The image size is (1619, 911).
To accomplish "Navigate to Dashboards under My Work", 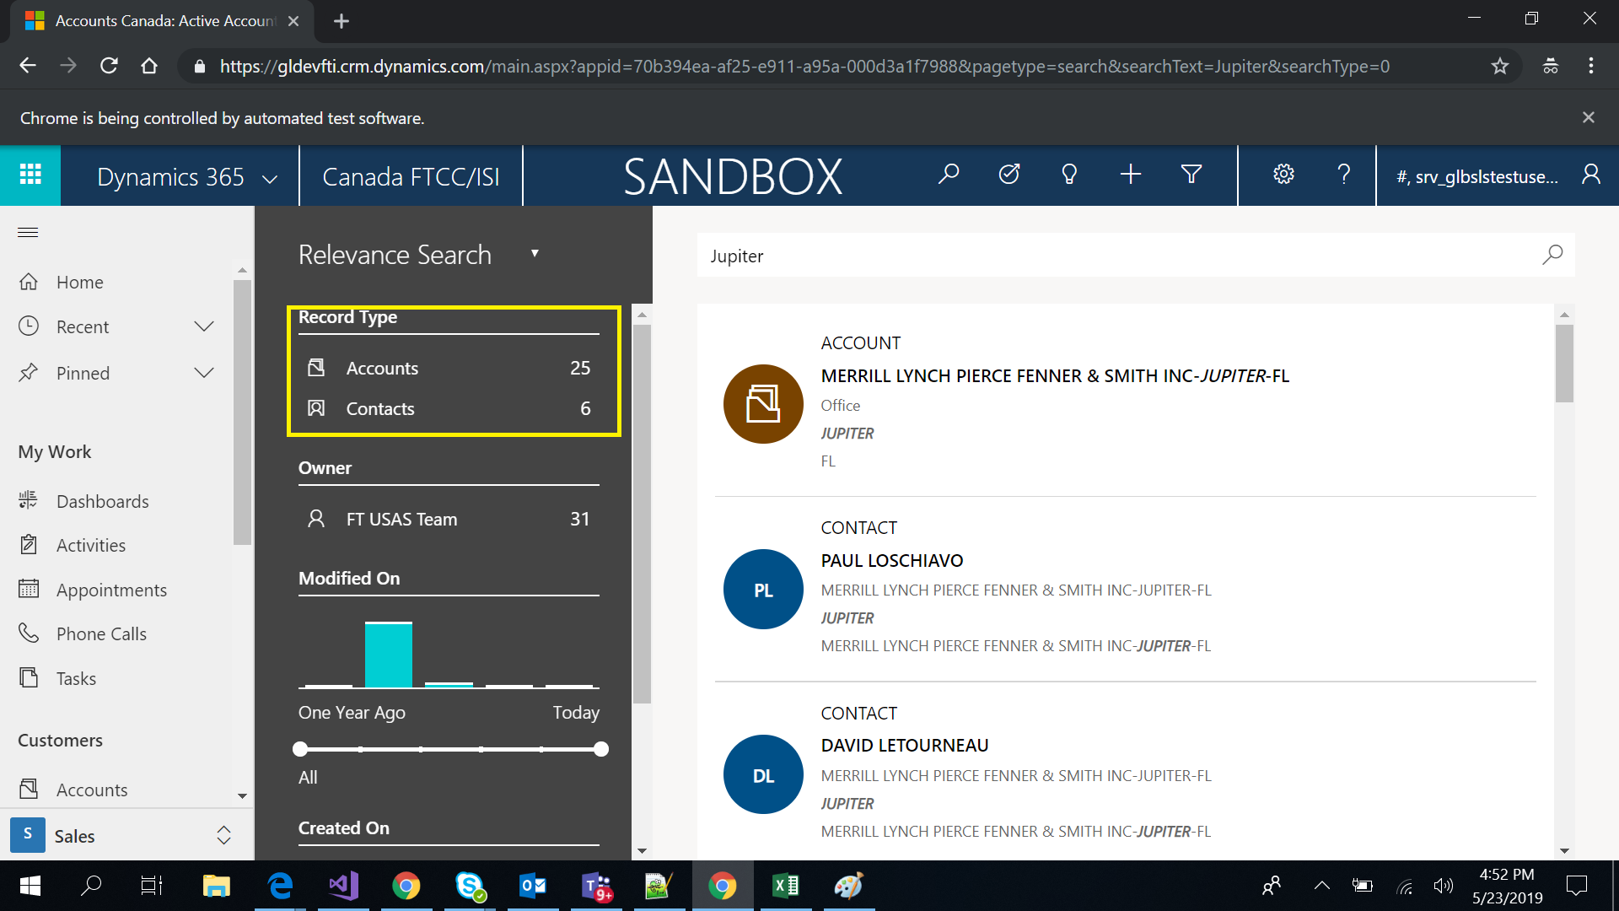I will tap(103, 500).
